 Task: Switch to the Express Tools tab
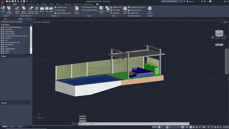[77, 4]
